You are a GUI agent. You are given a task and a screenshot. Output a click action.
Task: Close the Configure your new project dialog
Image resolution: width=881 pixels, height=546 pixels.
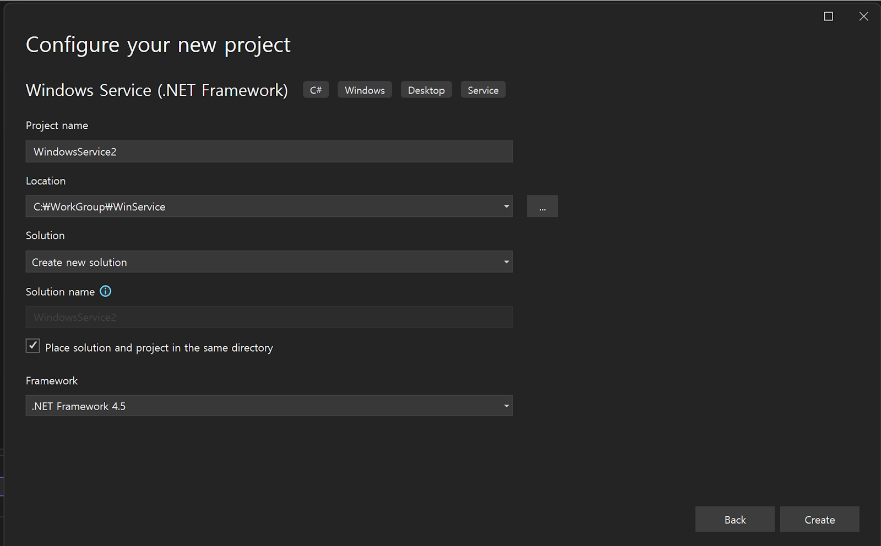coord(863,17)
